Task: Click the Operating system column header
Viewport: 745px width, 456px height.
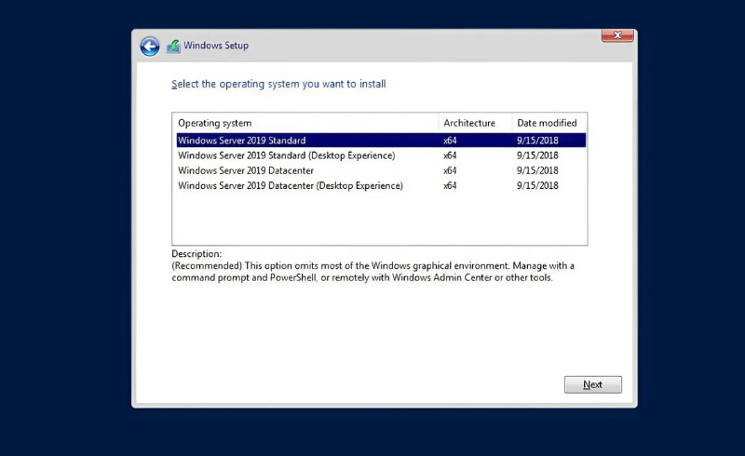Action: pos(305,123)
